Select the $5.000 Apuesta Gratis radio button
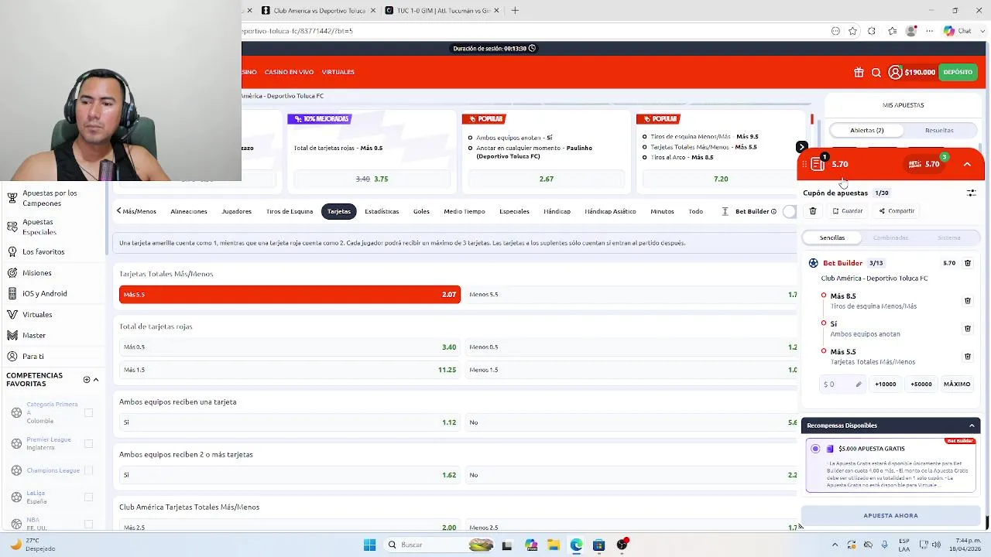 [x=815, y=449]
